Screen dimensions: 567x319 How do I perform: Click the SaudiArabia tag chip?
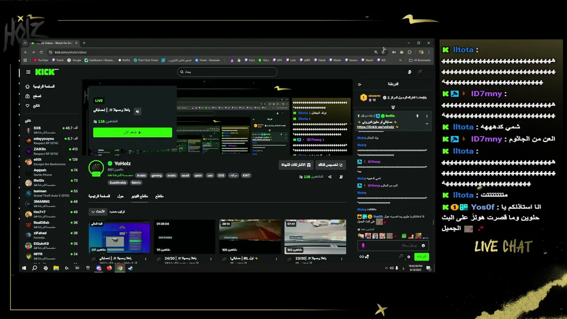[x=118, y=183]
